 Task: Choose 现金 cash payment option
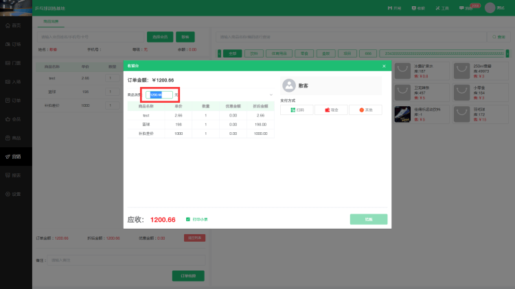click(x=331, y=110)
